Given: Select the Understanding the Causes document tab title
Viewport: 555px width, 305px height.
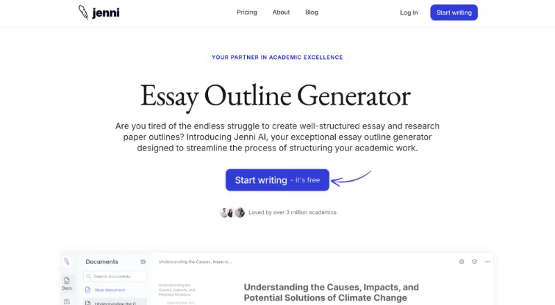Looking at the screenshot, I should (x=195, y=262).
